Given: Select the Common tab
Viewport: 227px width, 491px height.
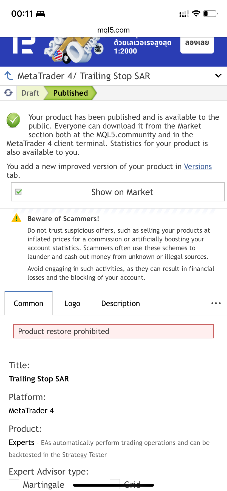Looking at the screenshot, I should coord(29,303).
